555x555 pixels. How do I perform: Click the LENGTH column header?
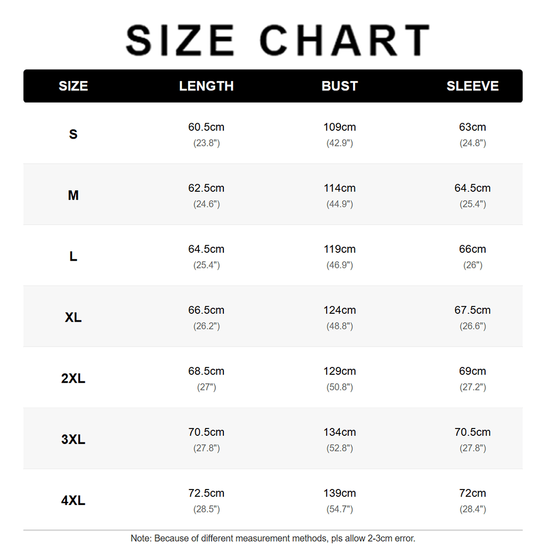[x=206, y=86]
